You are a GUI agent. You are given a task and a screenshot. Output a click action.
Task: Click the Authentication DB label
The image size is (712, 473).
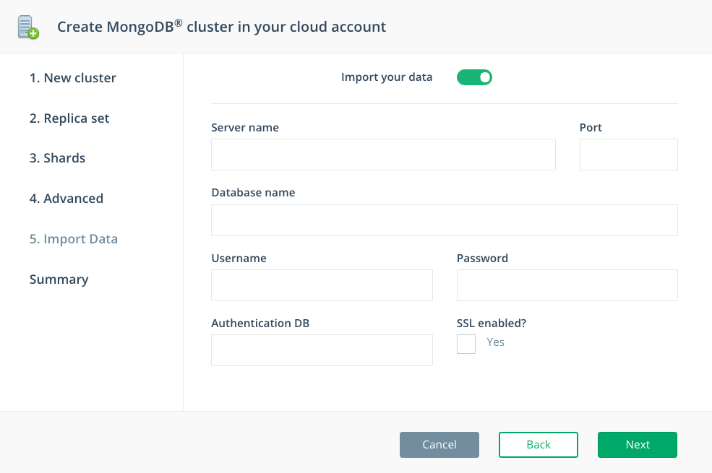[260, 324]
